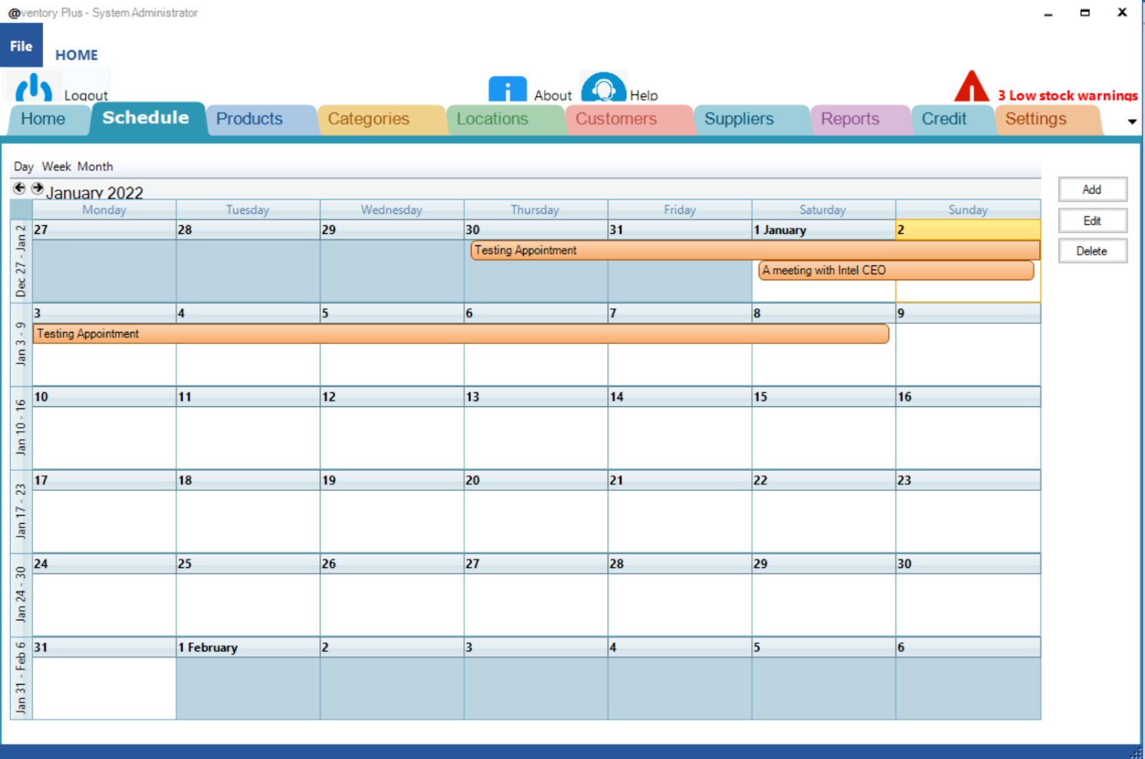Select the '1 January' day cell
Viewport: 1145px width, 759px height.
[x=824, y=261]
